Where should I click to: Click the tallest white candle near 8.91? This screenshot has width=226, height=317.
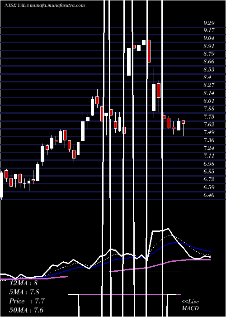(129, 62)
